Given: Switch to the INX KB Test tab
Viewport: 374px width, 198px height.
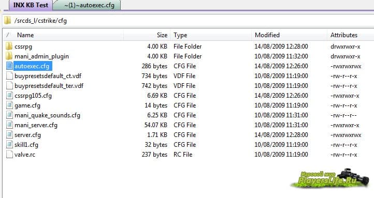Looking at the screenshot, I should [31, 5].
